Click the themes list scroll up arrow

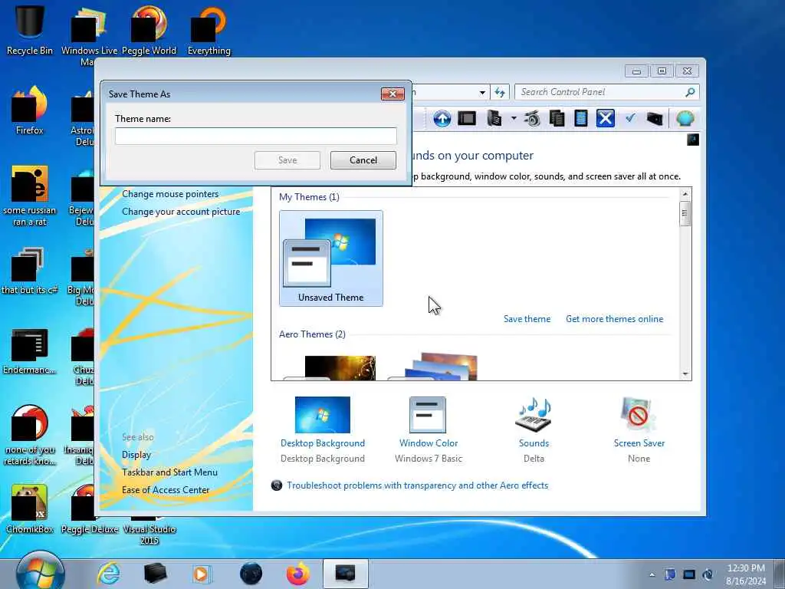685,194
